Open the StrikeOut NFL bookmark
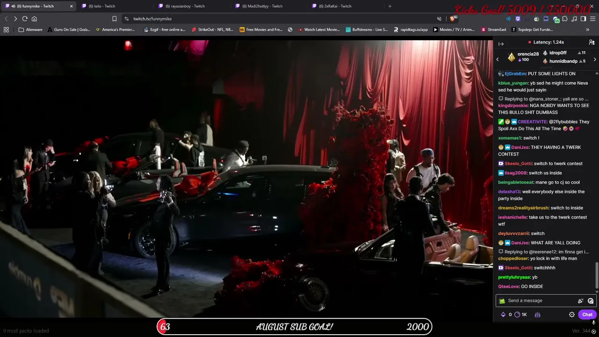This screenshot has height=337, width=599. pos(212,29)
